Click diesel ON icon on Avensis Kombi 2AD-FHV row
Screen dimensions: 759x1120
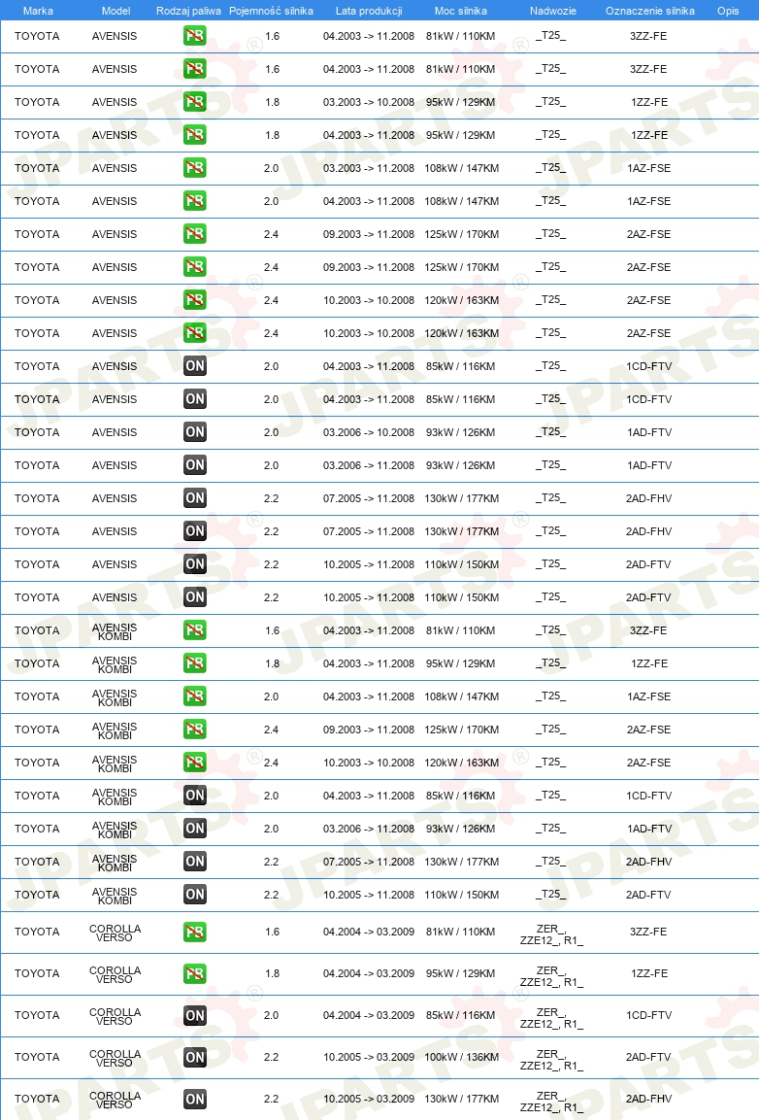195,862
